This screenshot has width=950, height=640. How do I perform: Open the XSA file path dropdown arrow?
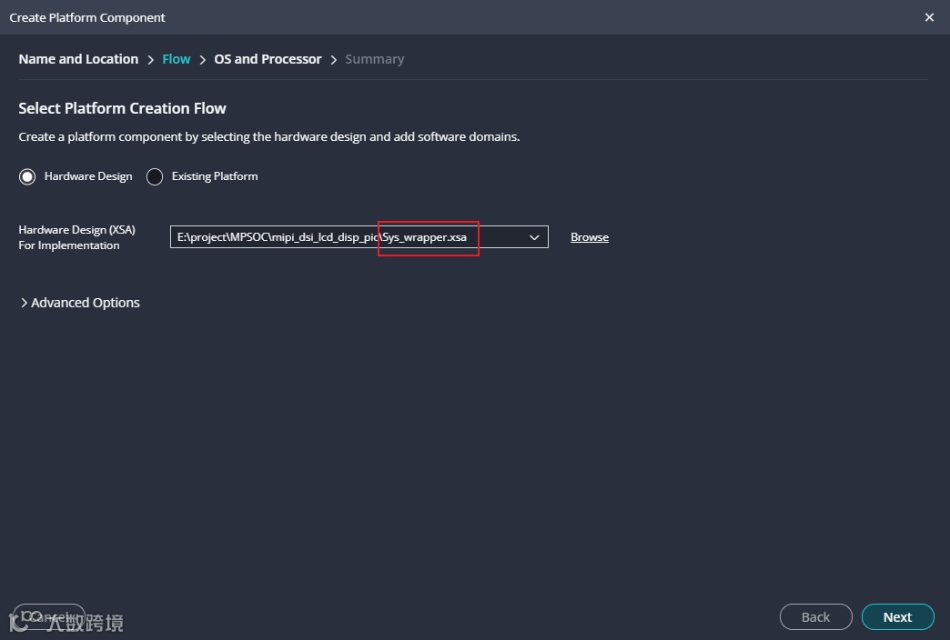(x=534, y=237)
